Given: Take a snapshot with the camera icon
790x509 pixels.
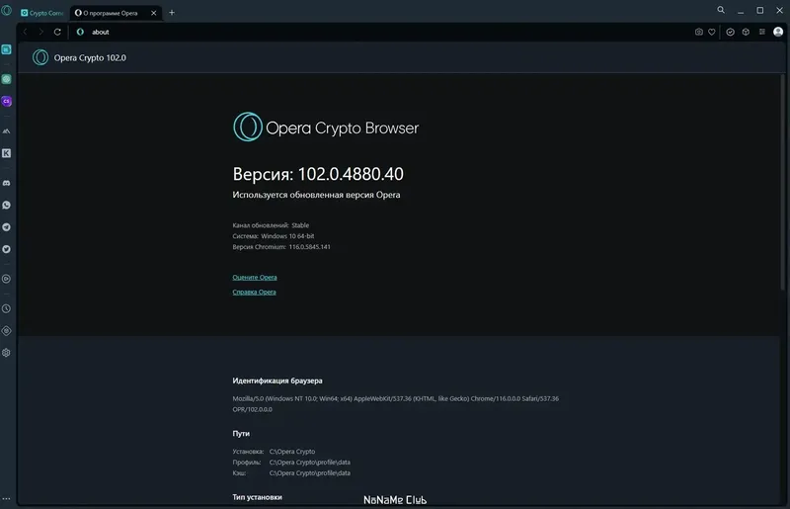Looking at the screenshot, I should 699,32.
